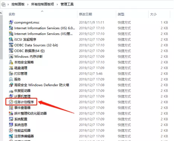Screen dimensions: 174x141
Task: Expand the chevron after 控制面板
Action: (x=28, y=4)
